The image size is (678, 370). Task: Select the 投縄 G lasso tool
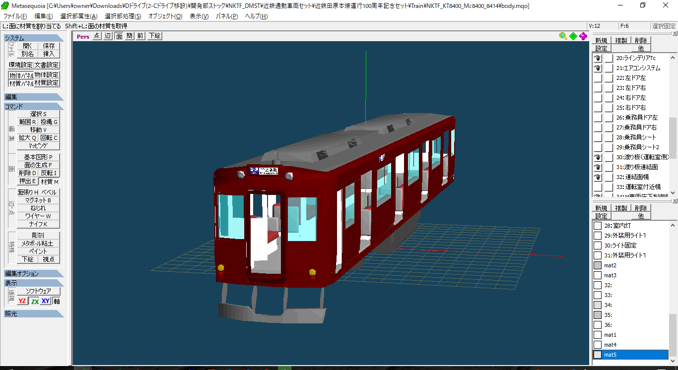49,122
